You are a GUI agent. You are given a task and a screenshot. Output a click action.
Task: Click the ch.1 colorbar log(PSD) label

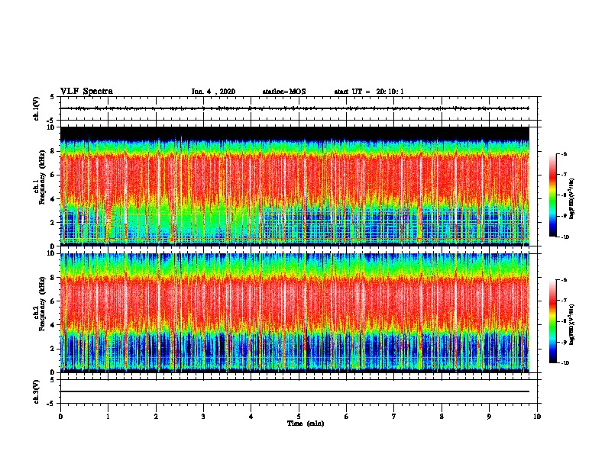coord(572,198)
